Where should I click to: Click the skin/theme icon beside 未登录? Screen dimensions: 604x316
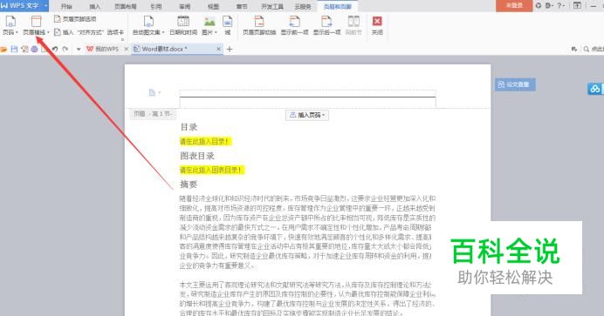539,6
